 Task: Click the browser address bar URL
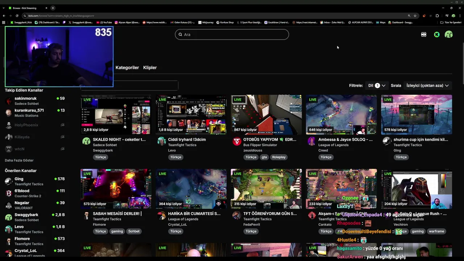pos(61,16)
